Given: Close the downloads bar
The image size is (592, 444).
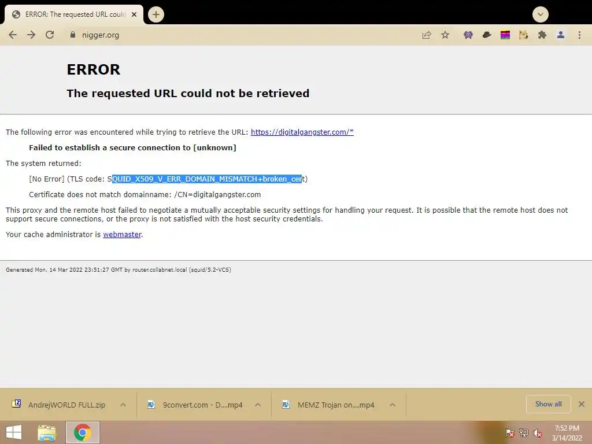Looking at the screenshot, I should 582,404.
